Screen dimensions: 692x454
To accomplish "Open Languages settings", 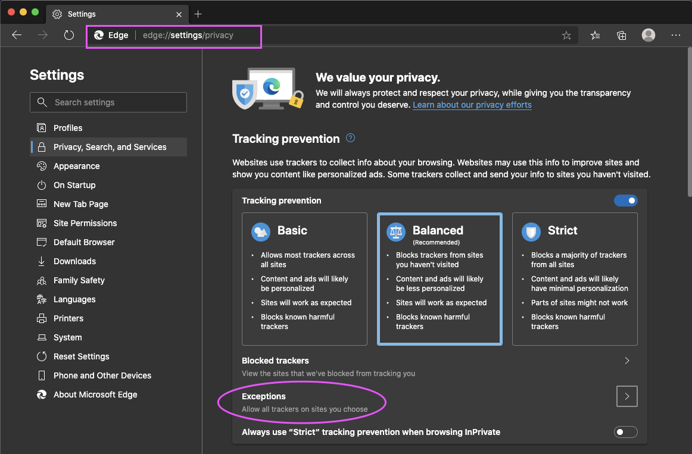I will pyautogui.click(x=108, y=299).
